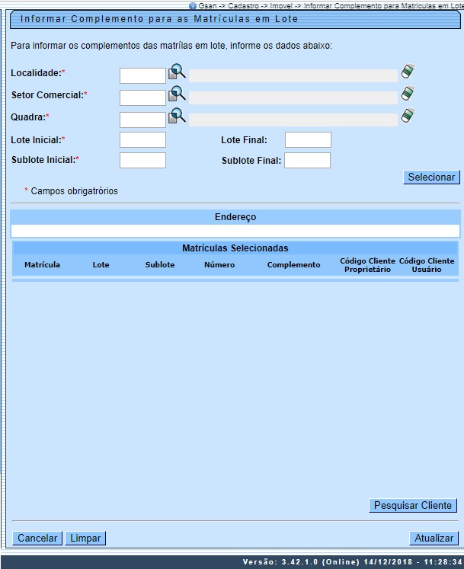
Task: Focus the Localidade code input field
Action: (142, 76)
